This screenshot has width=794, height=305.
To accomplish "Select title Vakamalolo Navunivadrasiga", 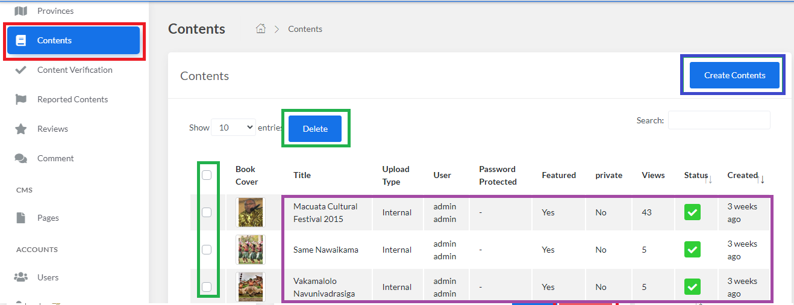I will pyautogui.click(x=324, y=287).
